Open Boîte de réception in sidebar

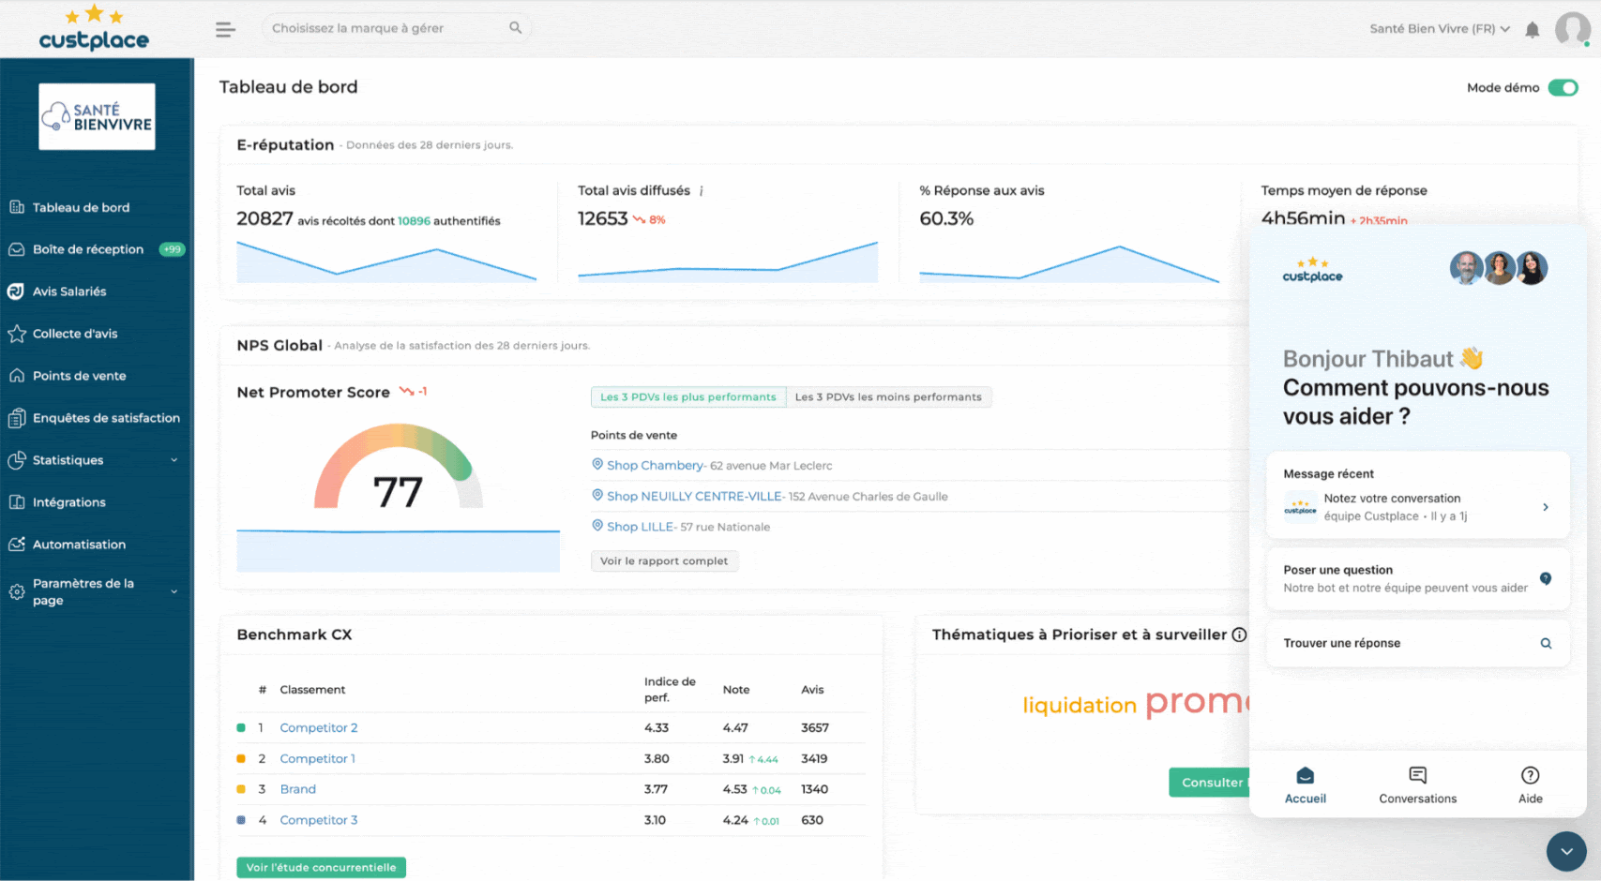[88, 249]
